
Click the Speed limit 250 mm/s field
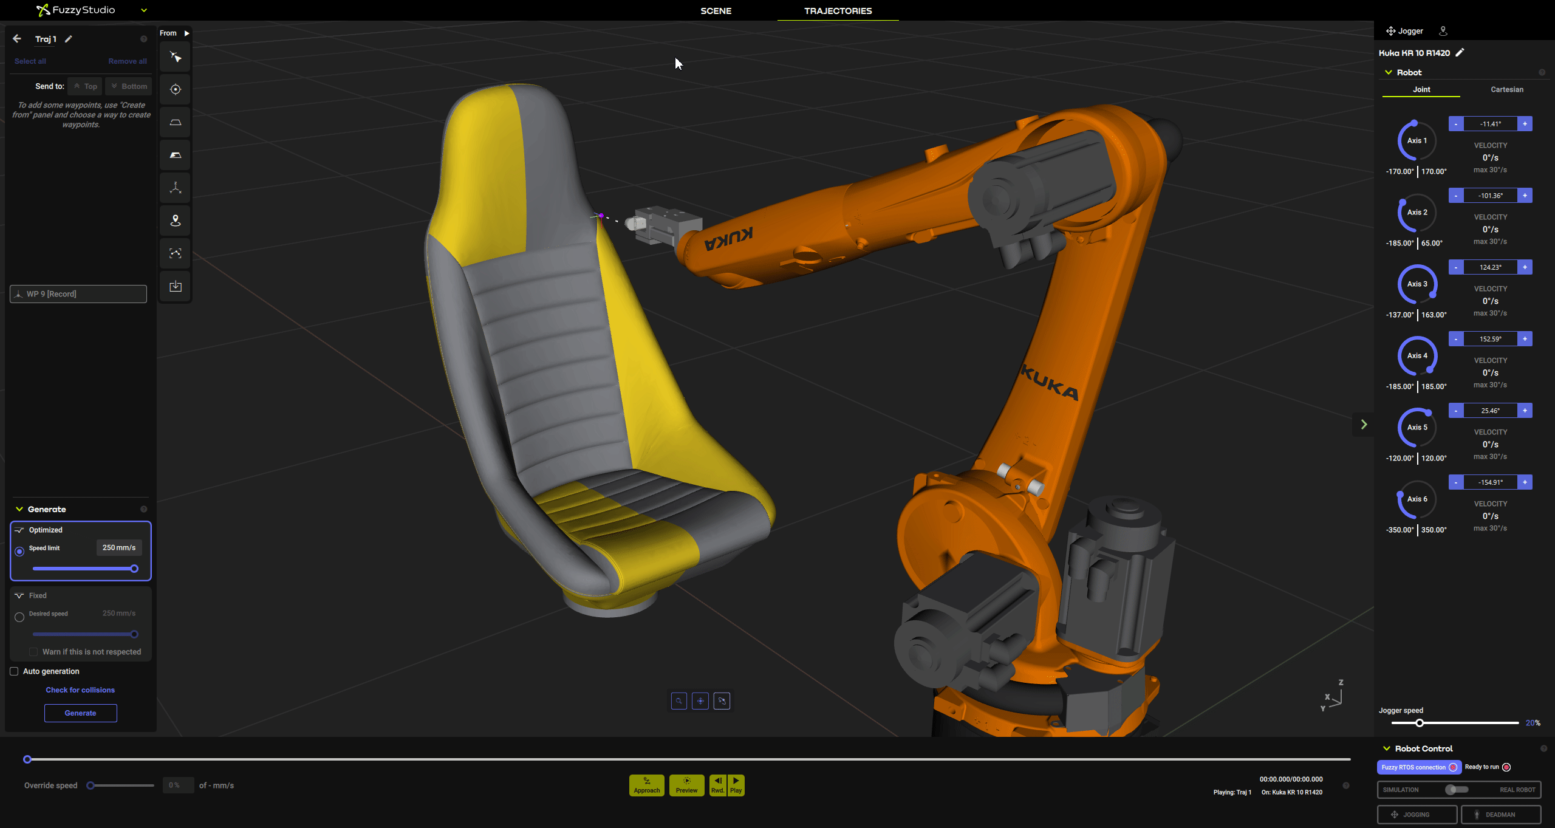[119, 548]
